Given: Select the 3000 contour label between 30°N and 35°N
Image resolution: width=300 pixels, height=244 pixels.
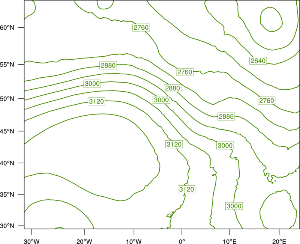Looking at the screenshot, I should pyautogui.click(x=234, y=206).
